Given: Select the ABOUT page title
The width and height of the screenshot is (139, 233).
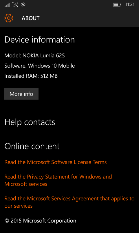Looking at the screenshot, I should point(31,18).
